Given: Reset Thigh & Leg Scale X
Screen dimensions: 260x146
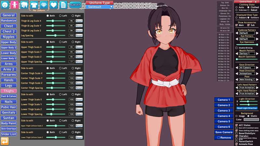Looking at the screenshot, I should [x=79, y=21].
